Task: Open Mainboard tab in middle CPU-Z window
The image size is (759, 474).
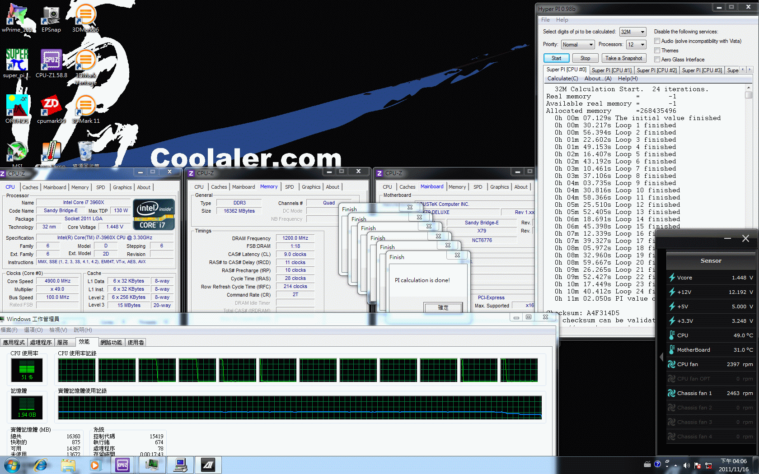Action: coord(244,187)
